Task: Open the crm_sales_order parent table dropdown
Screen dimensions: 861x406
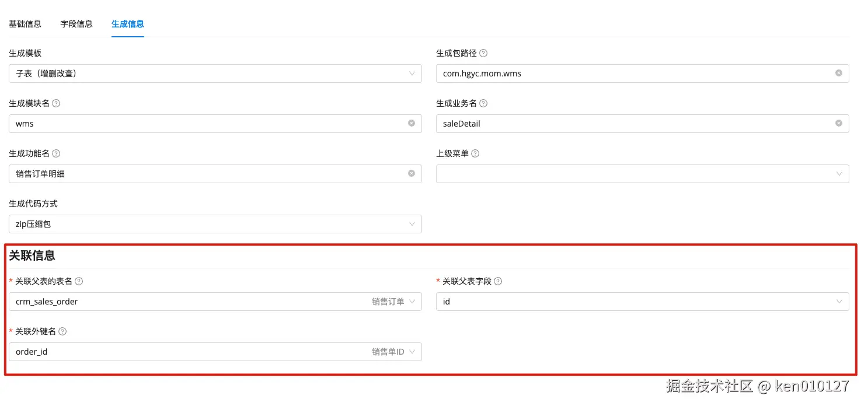Action: coord(215,302)
